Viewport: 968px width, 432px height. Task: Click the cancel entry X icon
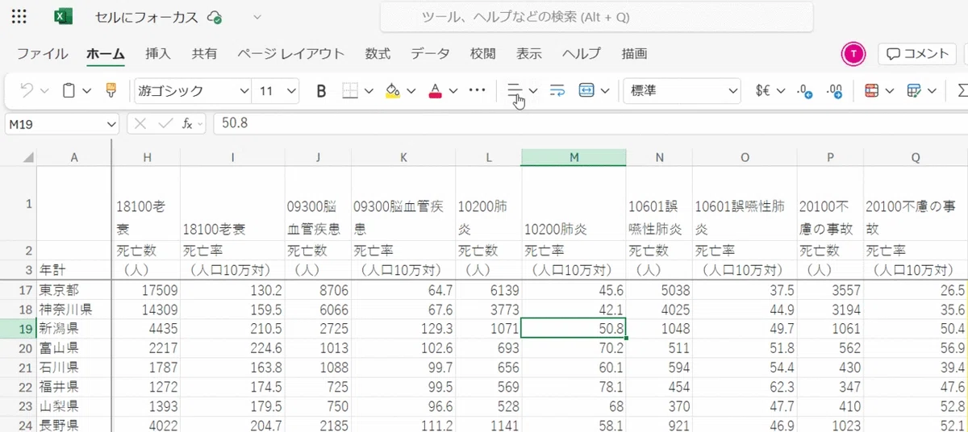[141, 123]
